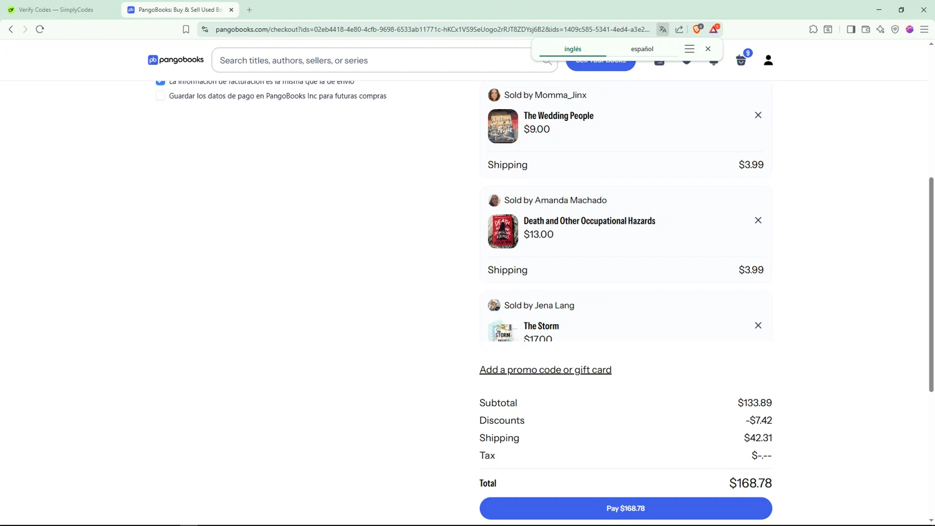Go forward to next page

(x=25, y=29)
